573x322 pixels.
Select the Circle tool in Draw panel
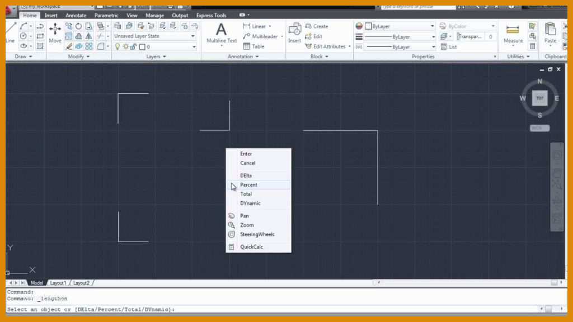(x=24, y=36)
